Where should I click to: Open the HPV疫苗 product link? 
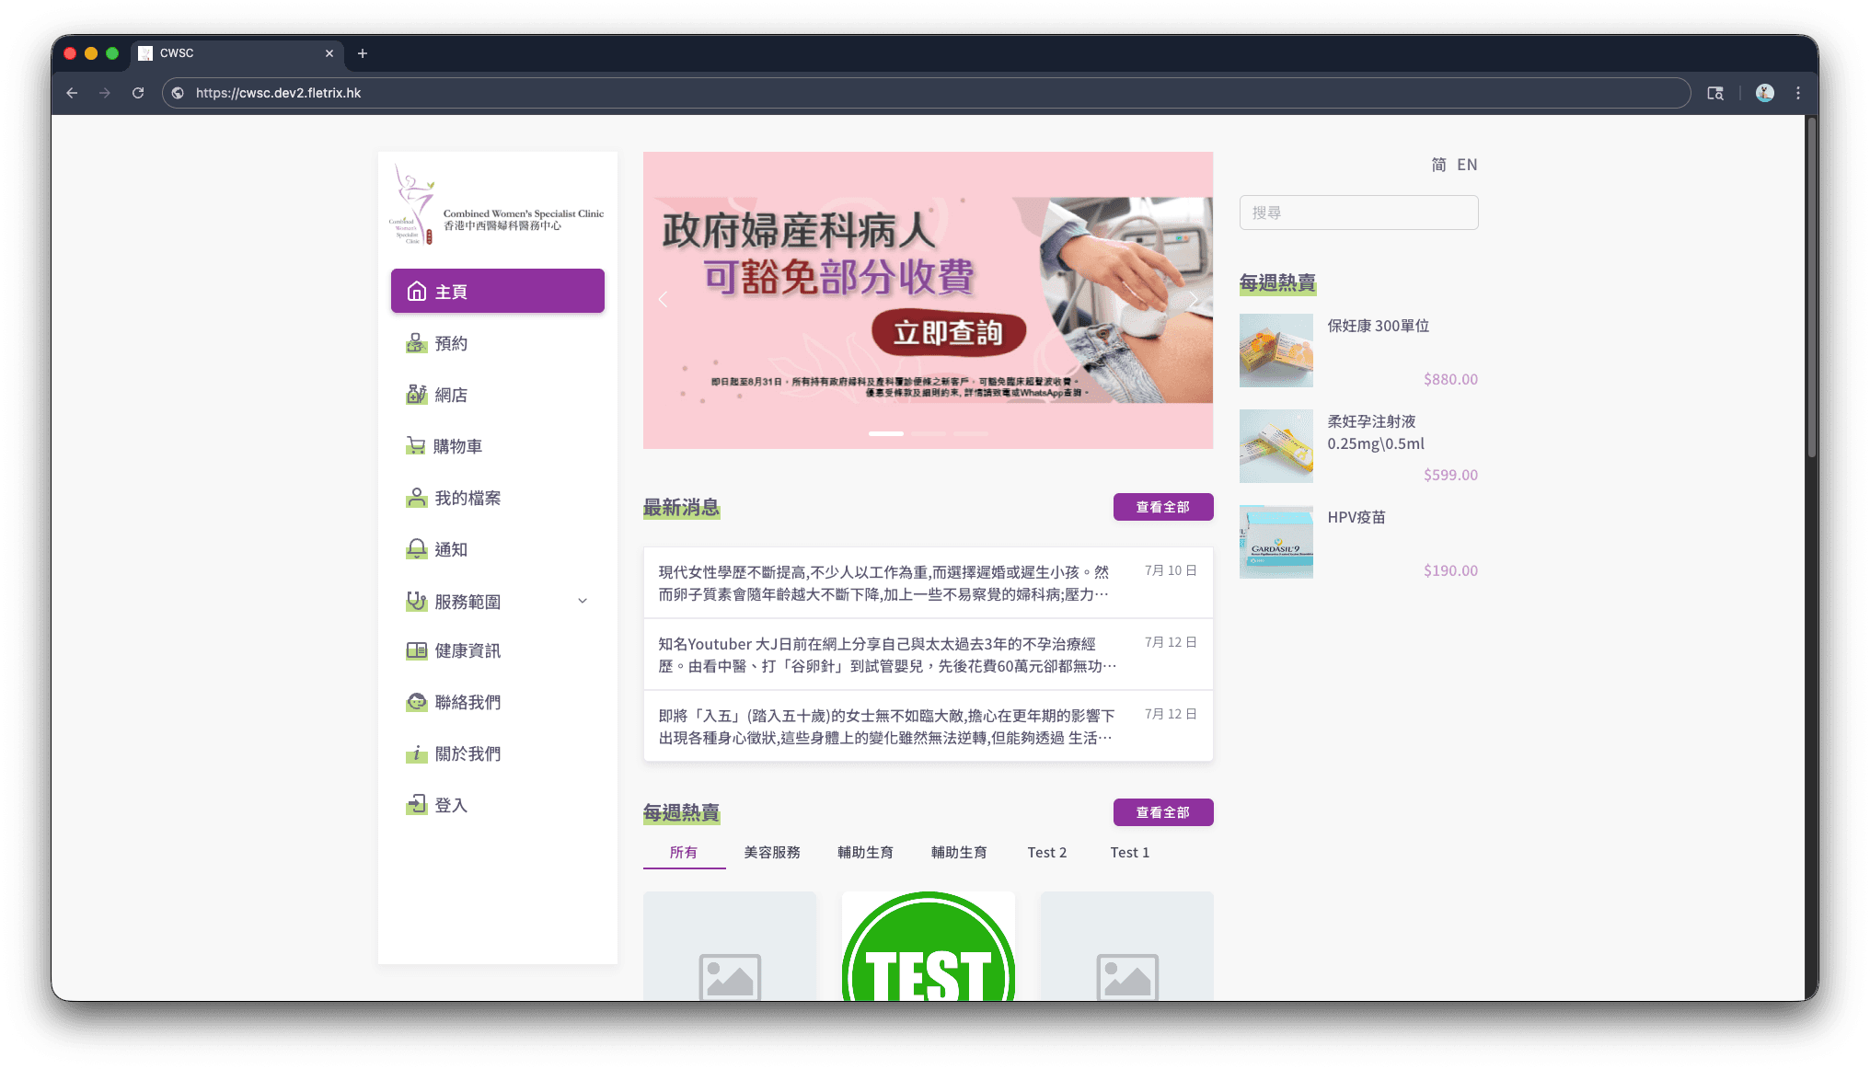[1356, 517]
